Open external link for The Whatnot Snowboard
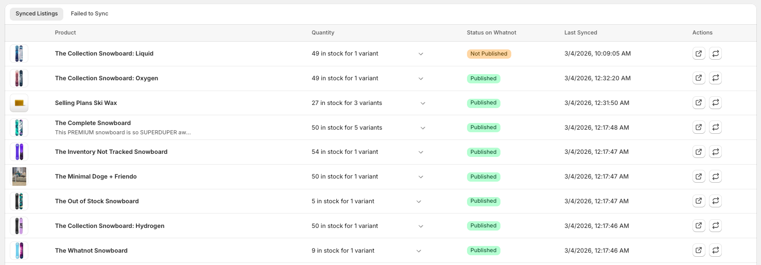Image resolution: width=761 pixels, height=265 pixels. (x=699, y=251)
